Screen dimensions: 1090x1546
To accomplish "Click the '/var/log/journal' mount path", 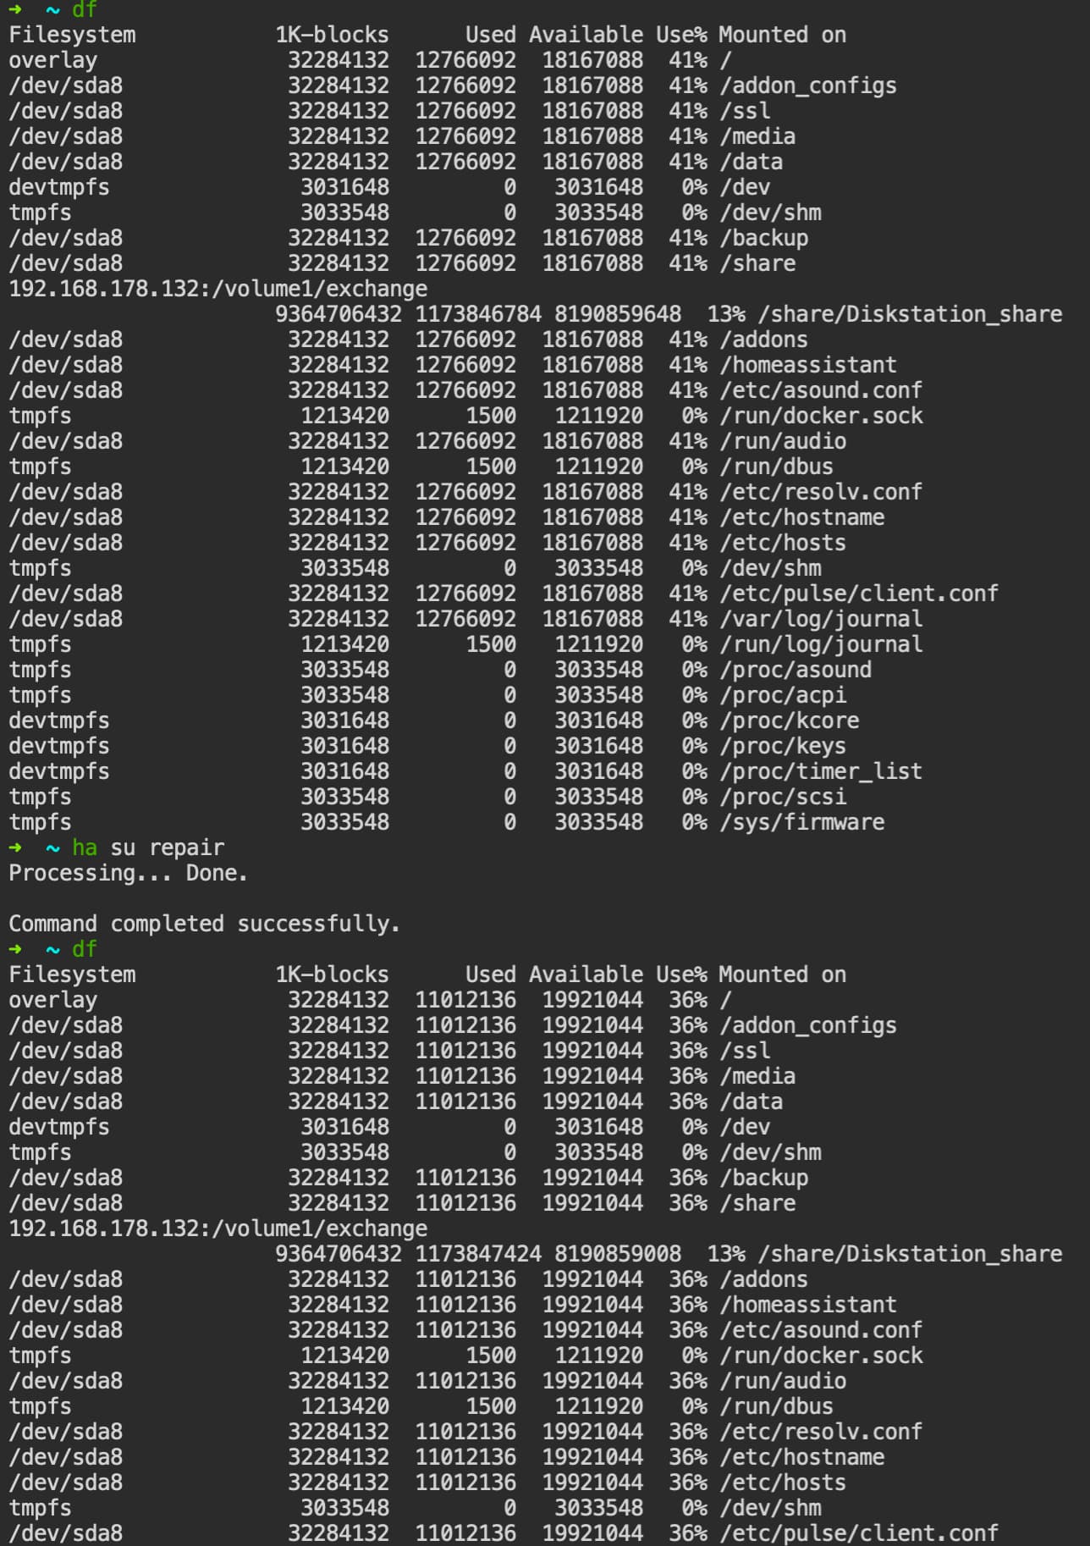I will click(821, 619).
